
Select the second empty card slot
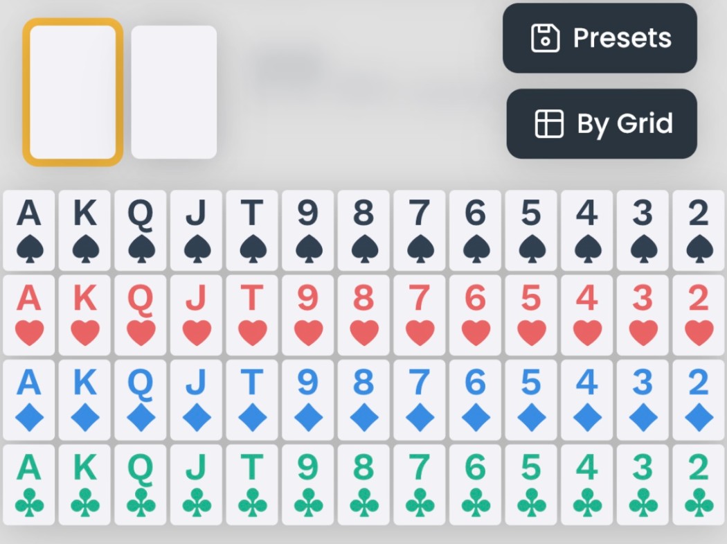coord(174,92)
